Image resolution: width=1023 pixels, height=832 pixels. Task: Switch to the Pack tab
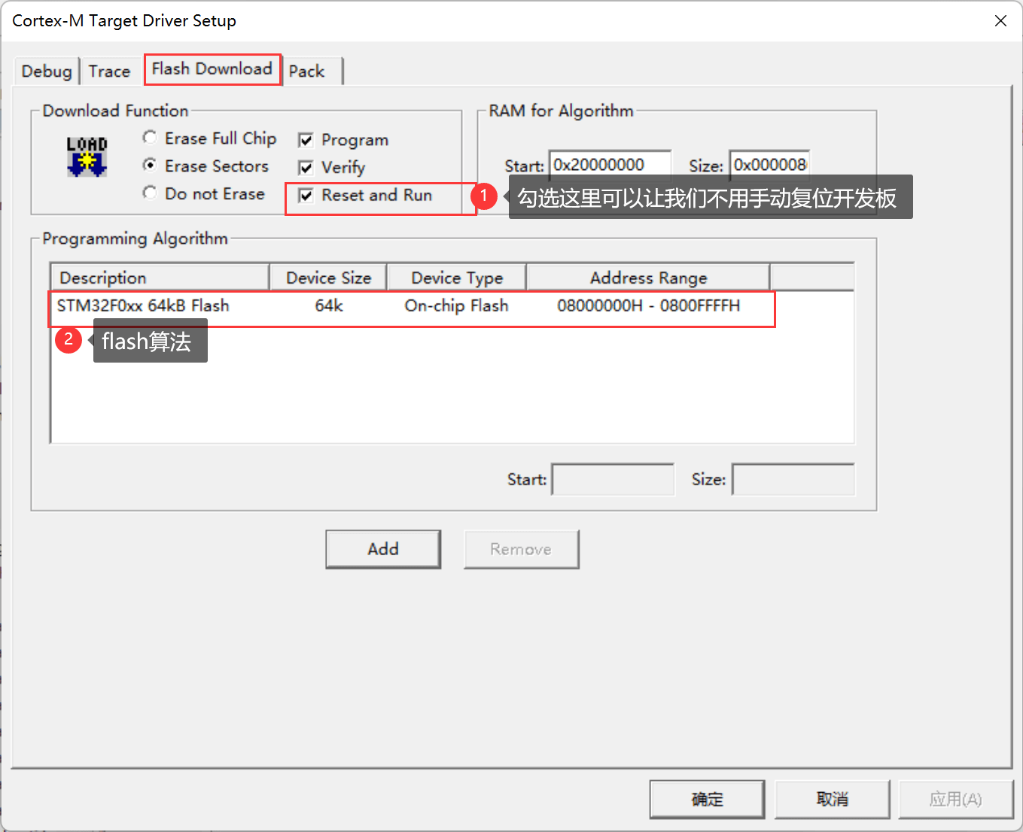tap(307, 71)
